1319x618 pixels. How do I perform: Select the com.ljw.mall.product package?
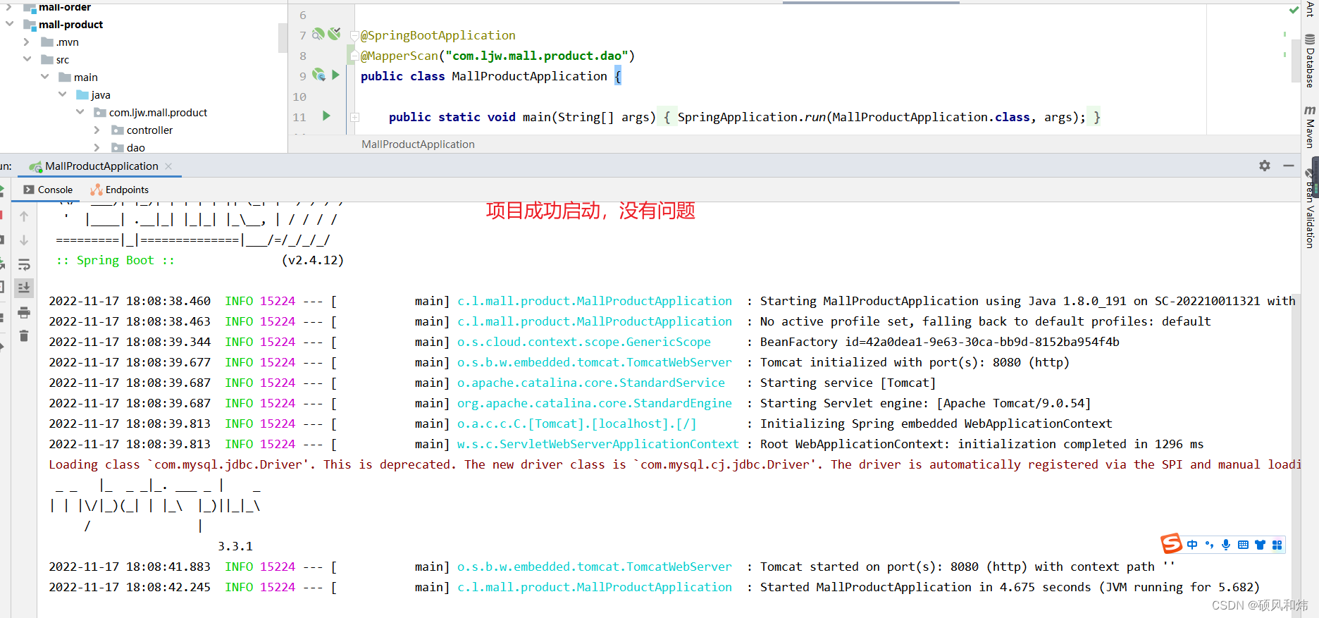(x=158, y=112)
